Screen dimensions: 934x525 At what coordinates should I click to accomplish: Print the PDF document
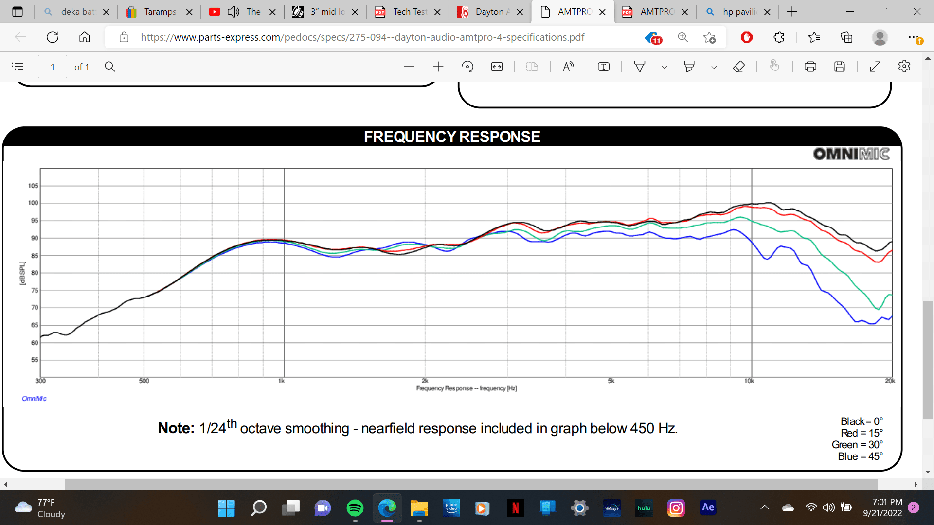click(810, 67)
